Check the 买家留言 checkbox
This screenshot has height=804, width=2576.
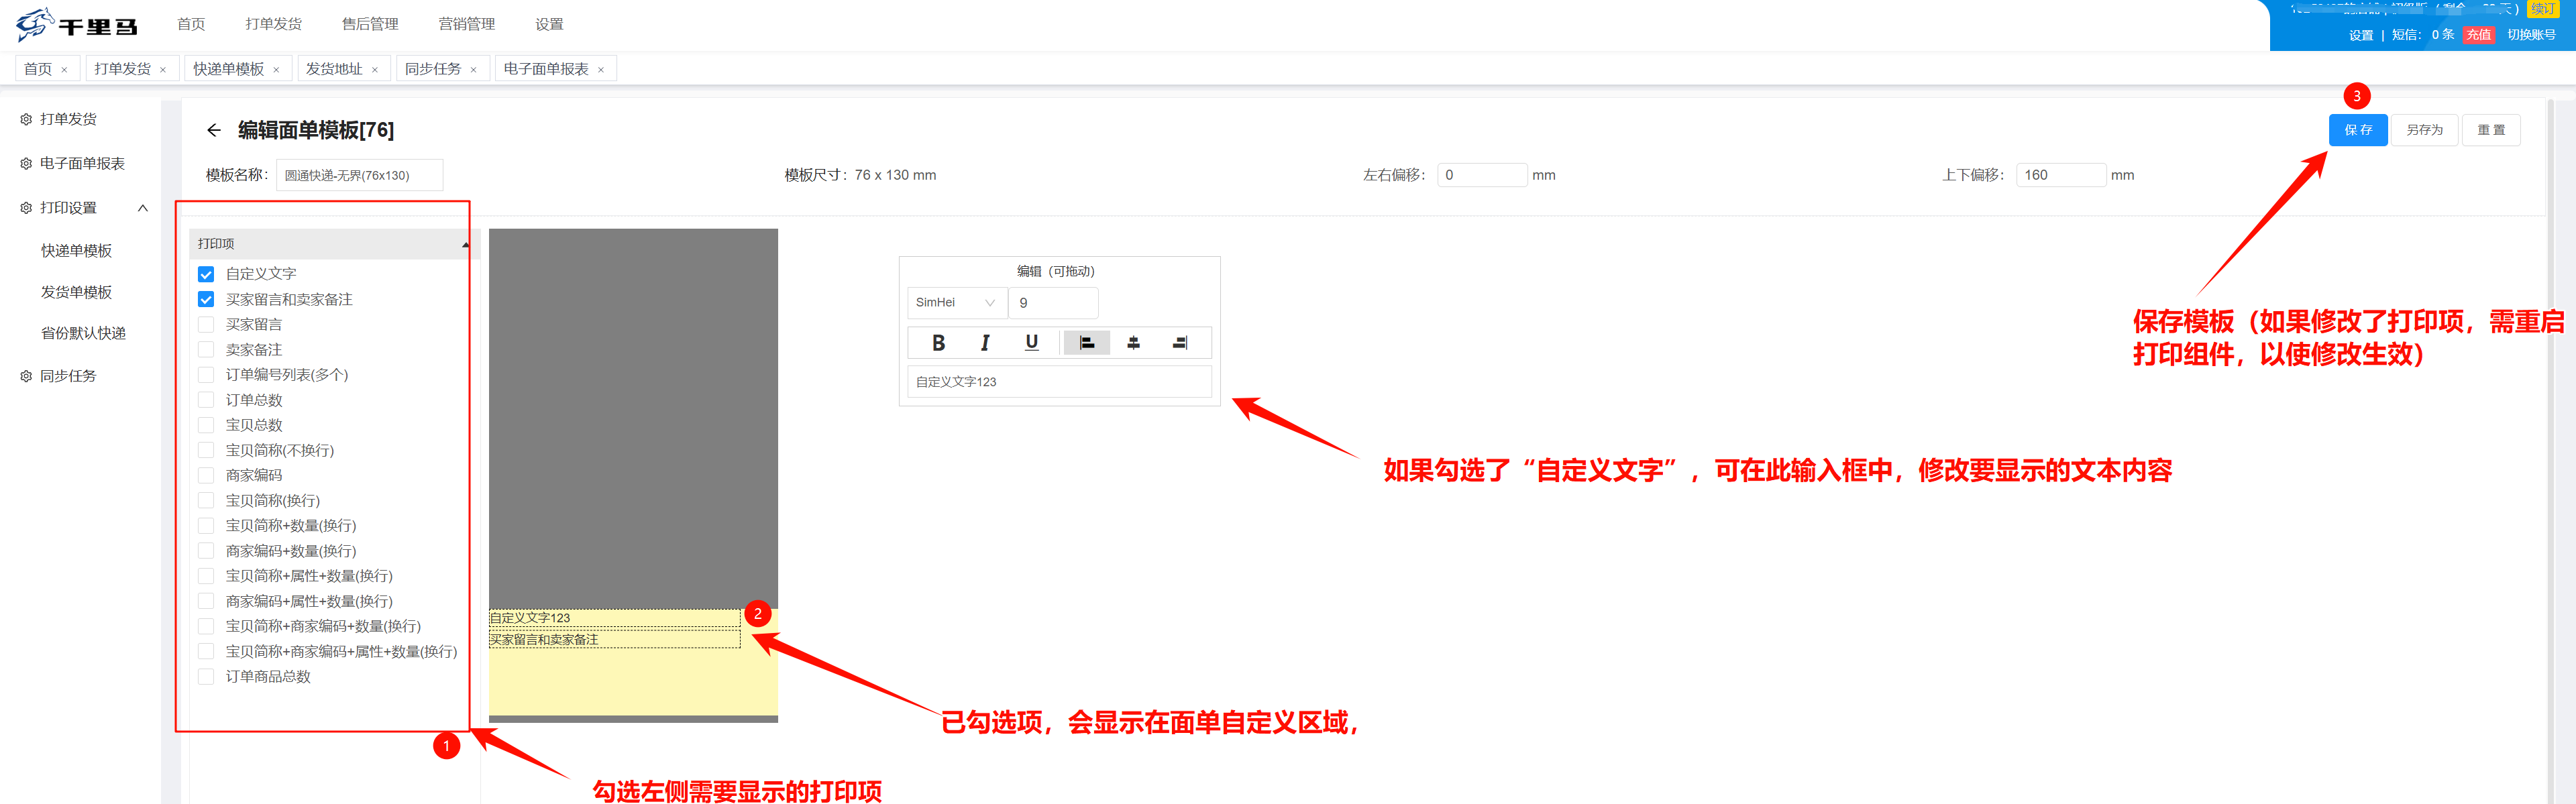206,324
